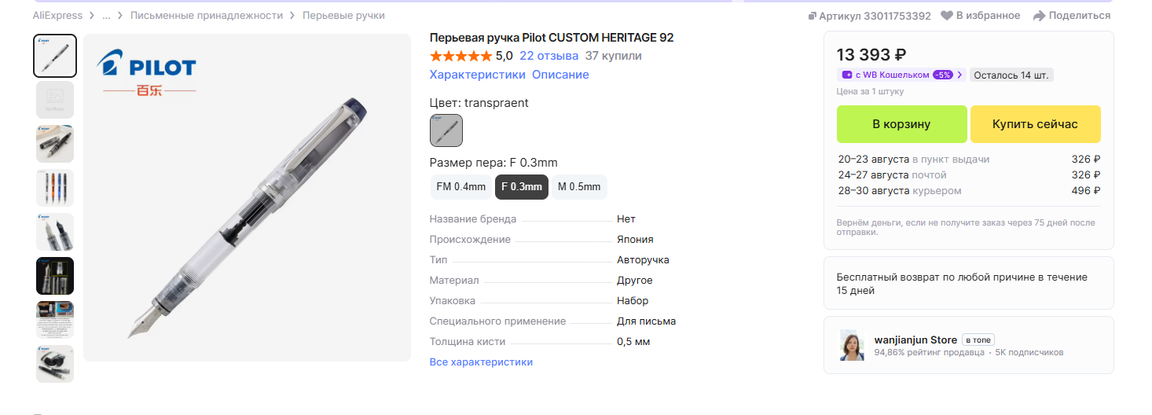Open wanjianjun Store seller page
Viewport: 1152px width, 415px height.
[x=915, y=340]
